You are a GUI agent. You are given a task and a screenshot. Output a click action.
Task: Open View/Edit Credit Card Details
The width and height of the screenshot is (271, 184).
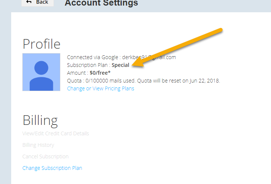(x=56, y=133)
